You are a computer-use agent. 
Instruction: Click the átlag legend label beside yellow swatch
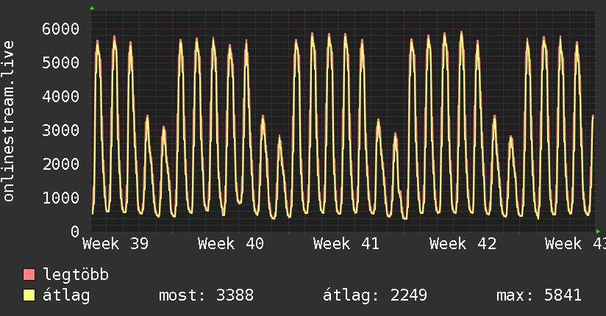(66, 295)
